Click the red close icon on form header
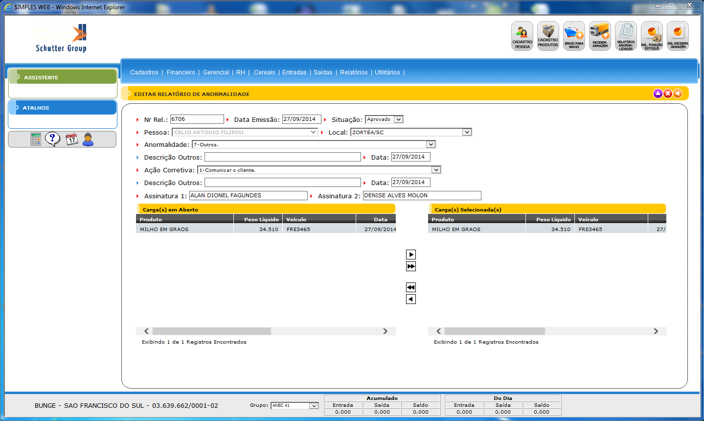The image size is (704, 421). point(668,94)
